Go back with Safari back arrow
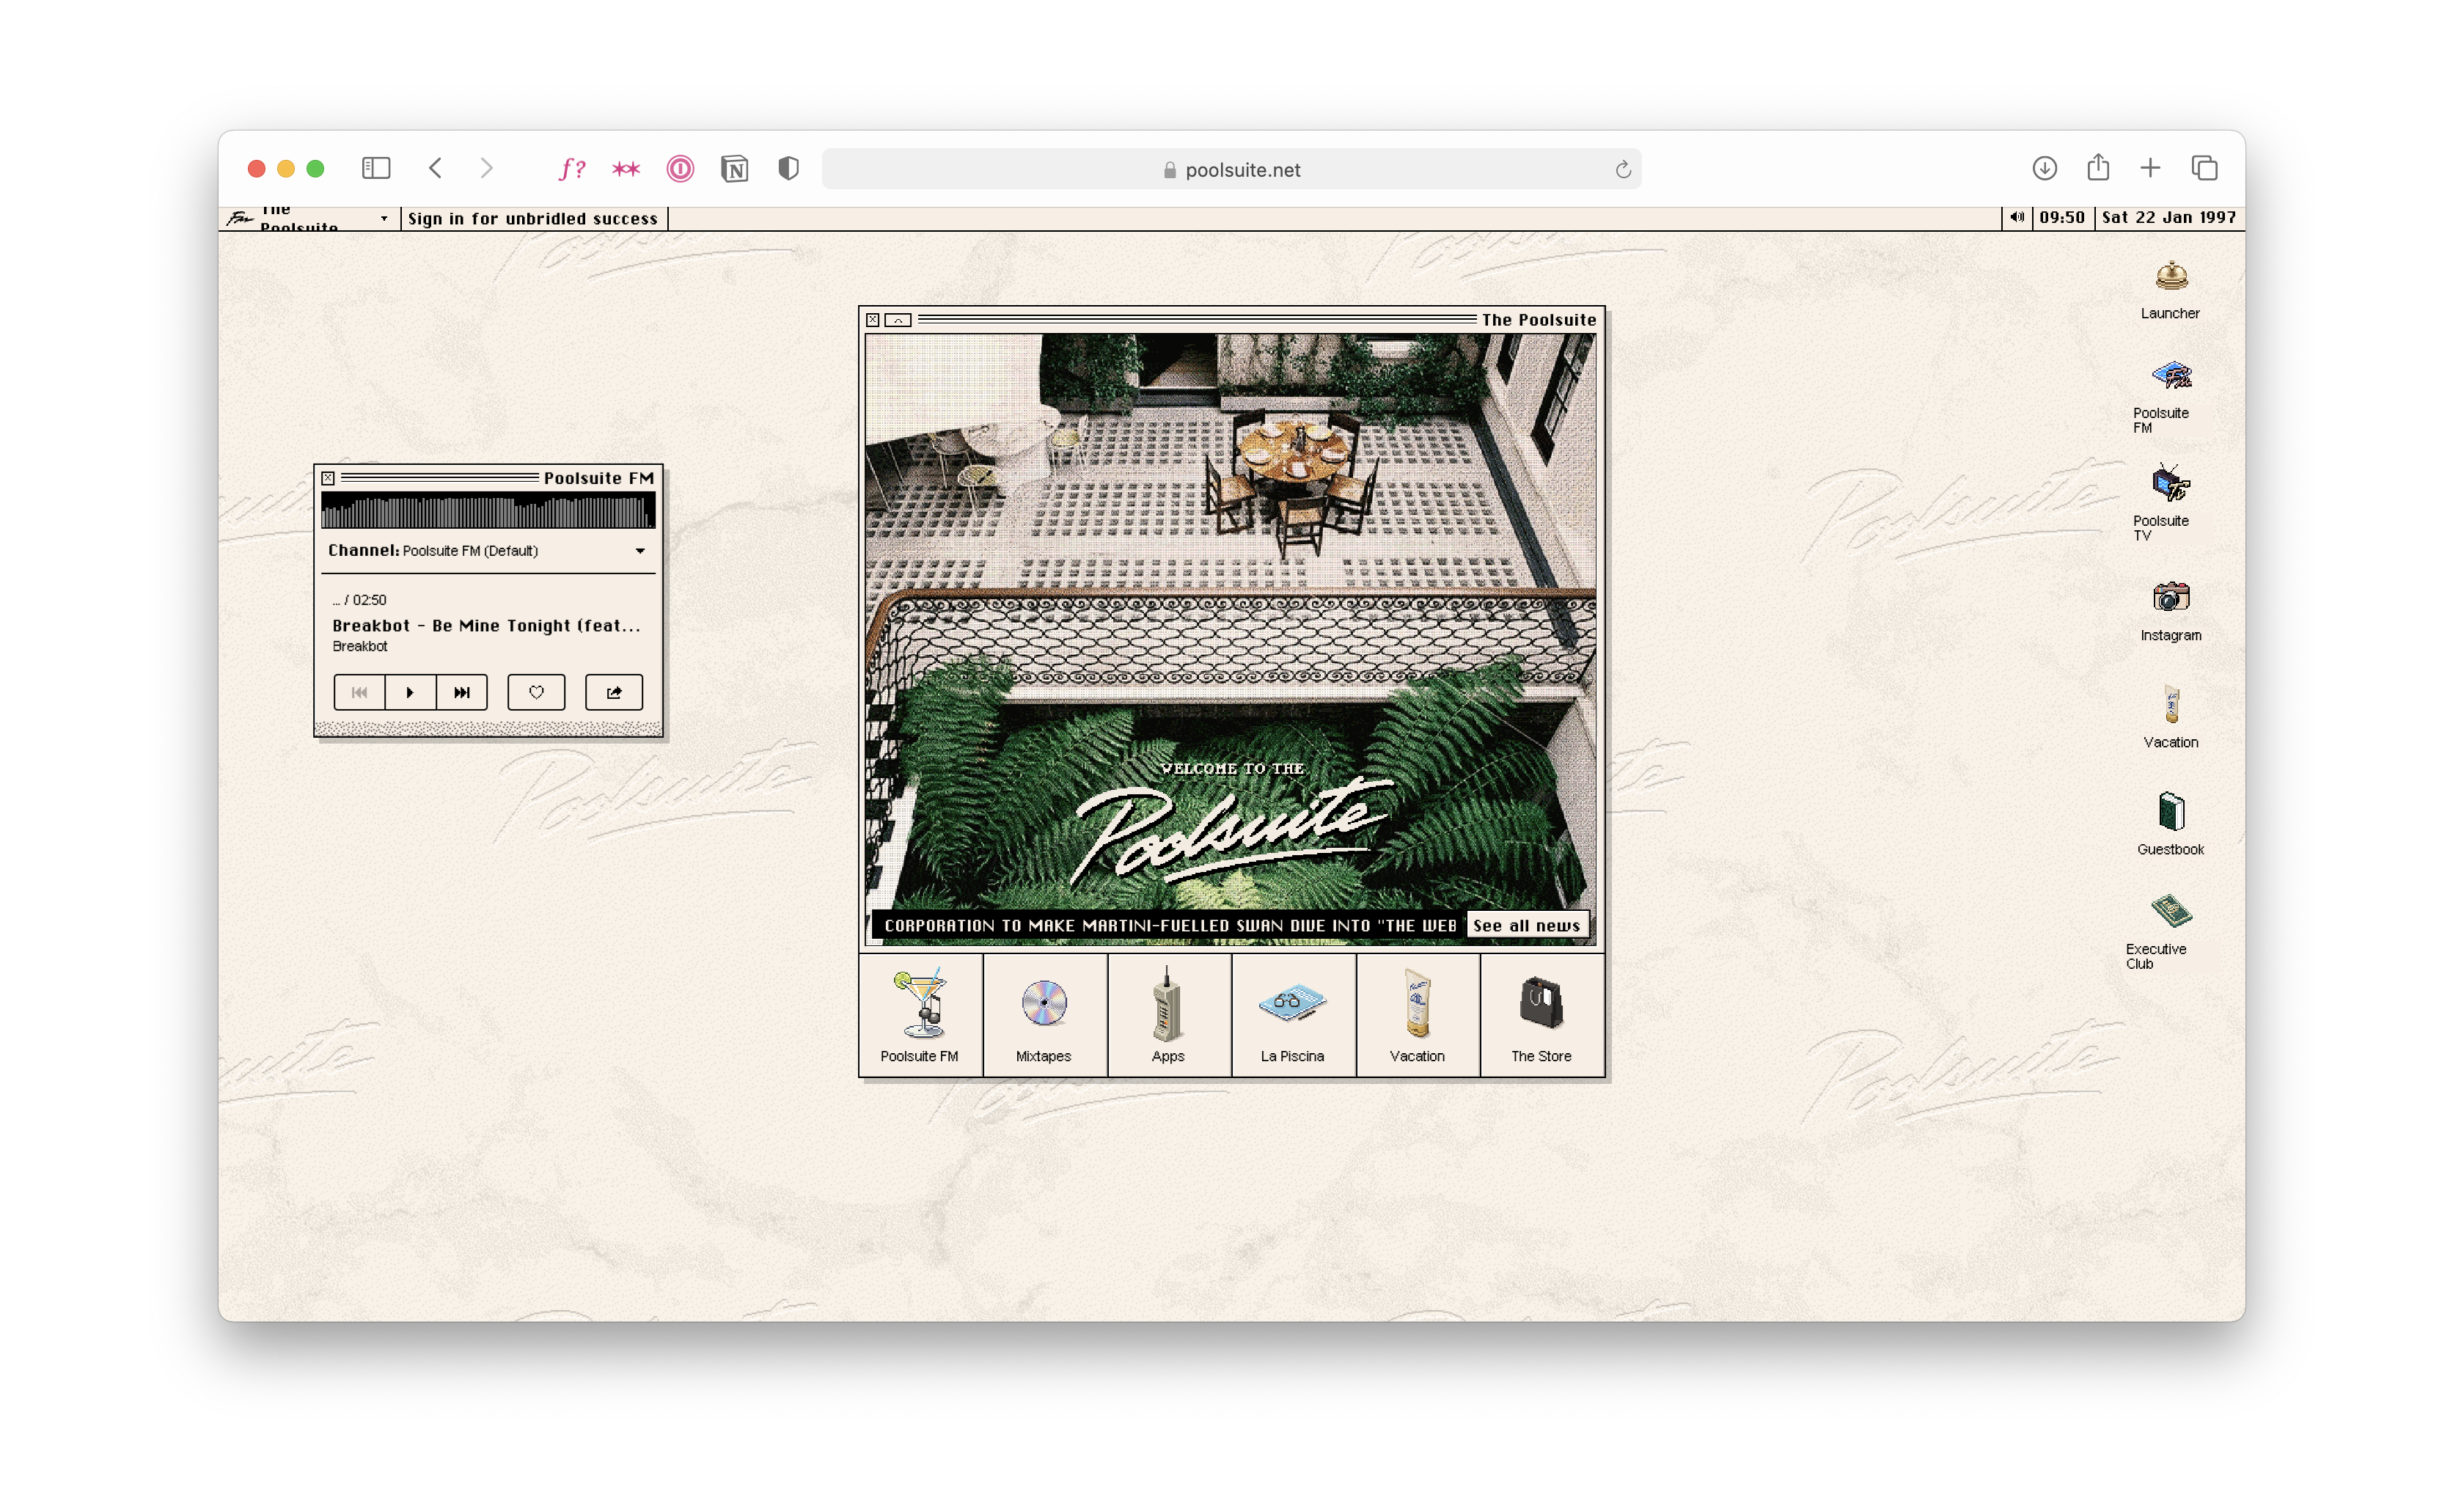This screenshot has width=2464, height=1502. [435, 168]
